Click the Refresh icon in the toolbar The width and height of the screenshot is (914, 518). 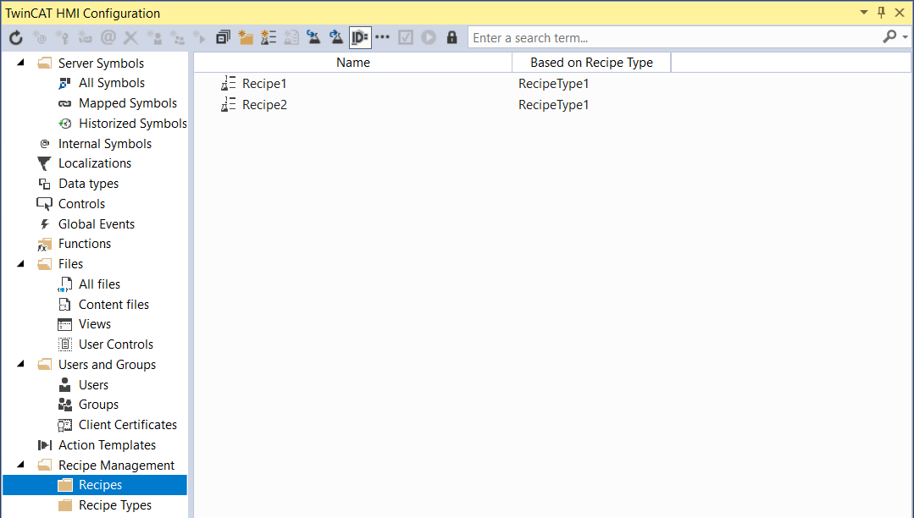click(x=16, y=38)
